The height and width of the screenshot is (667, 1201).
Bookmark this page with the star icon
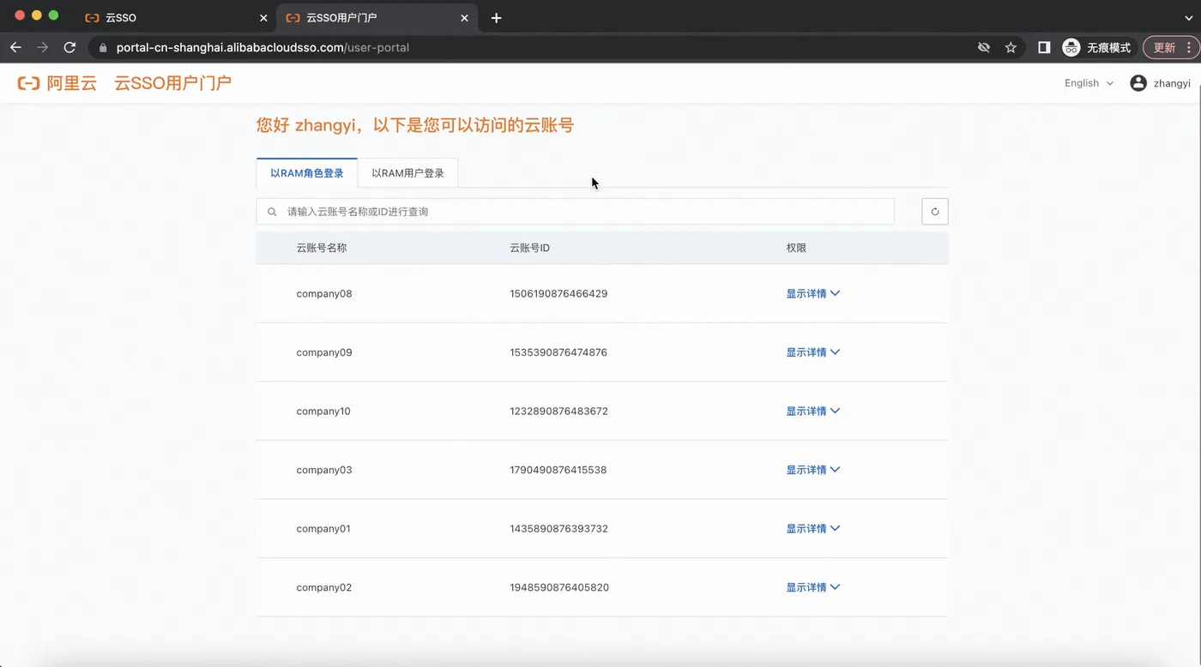[1011, 47]
